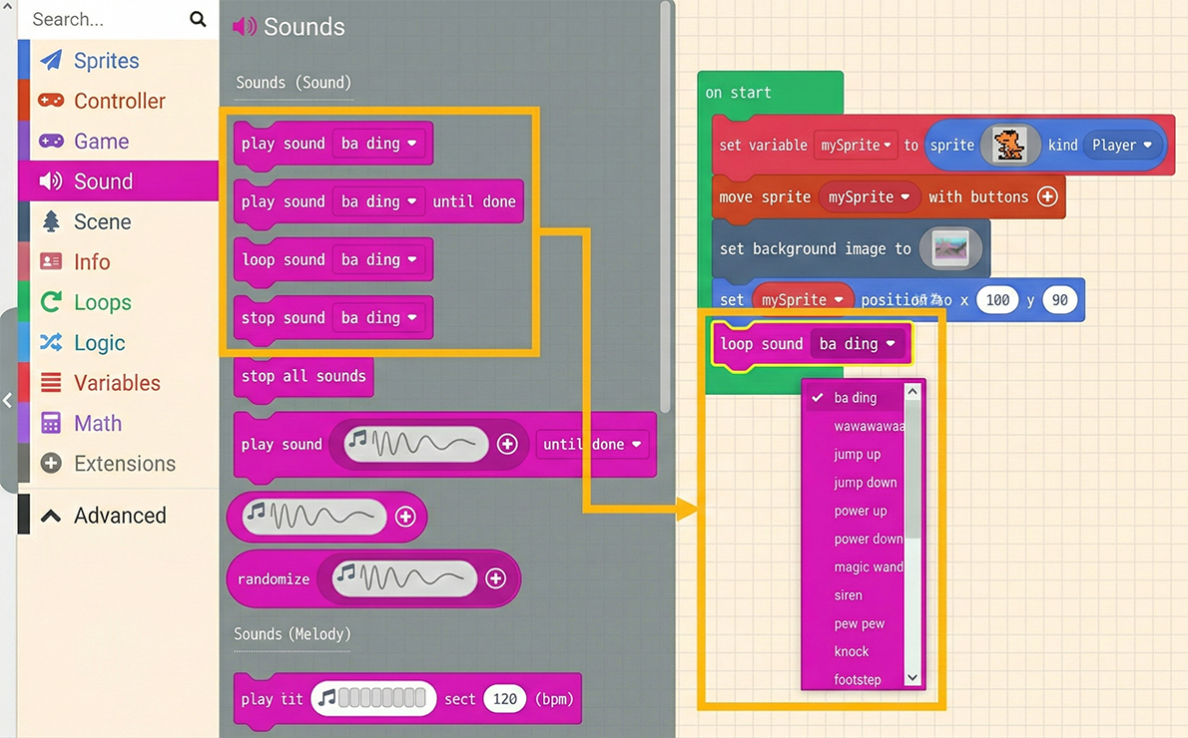Screen dimensions: 1188x738
Task: Click scroll down arrow in sound list
Action: click(x=911, y=678)
